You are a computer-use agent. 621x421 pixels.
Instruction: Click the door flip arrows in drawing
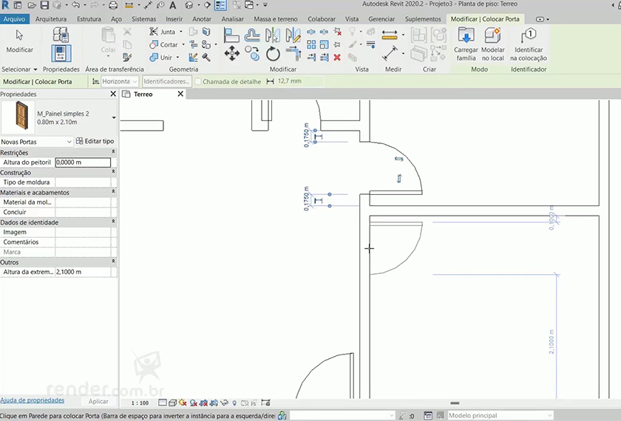tap(399, 159)
